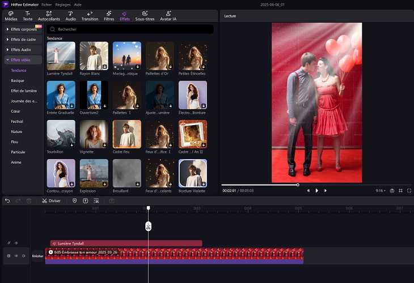Click the Rechercher search field

(x=130, y=29)
